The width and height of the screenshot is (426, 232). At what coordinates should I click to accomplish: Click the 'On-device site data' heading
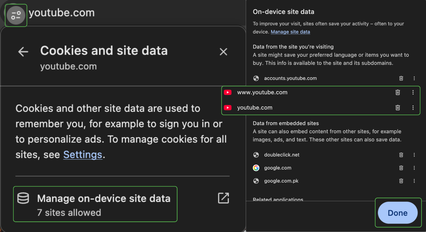(x=283, y=12)
